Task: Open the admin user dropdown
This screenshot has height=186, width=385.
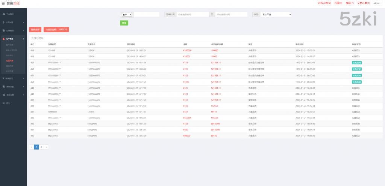Action: coord(376,3)
